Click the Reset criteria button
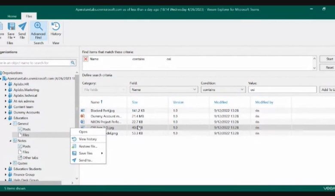 tap(328, 68)
